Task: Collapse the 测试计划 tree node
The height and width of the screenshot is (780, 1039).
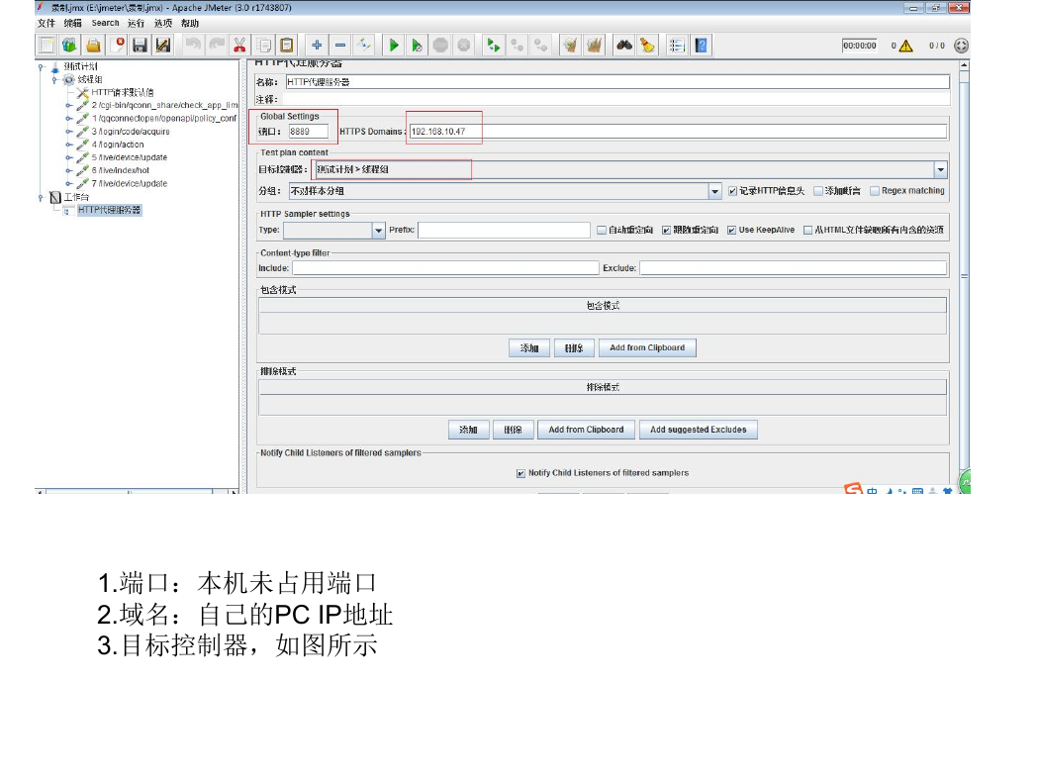Action: point(42,66)
